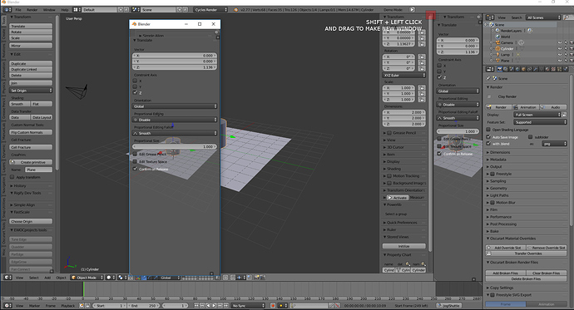This screenshot has width=574, height=310.
Task: Open Set Origin dropdown
Action: click(x=31, y=91)
